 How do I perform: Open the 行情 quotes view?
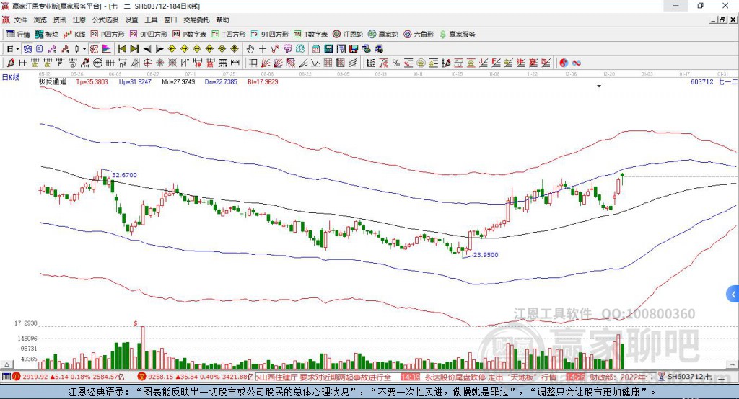click(x=18, y=35)
